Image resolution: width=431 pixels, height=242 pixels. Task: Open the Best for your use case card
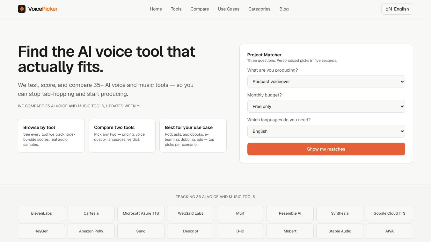193,136
